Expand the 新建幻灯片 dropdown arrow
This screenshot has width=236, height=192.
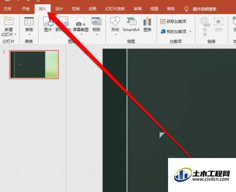pos(15,34)
